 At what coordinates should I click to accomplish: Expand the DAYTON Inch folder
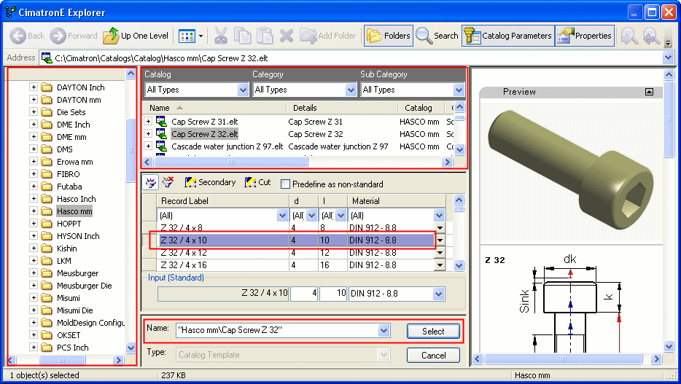[x=34, y=87]
